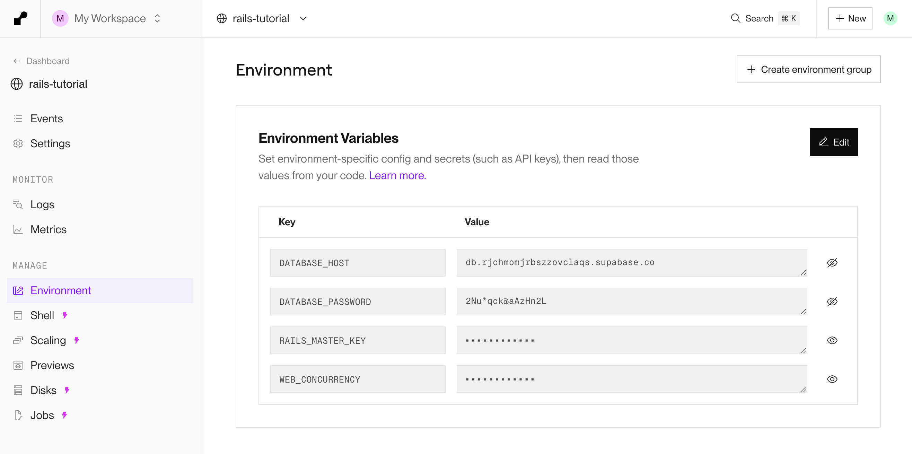The image size is (912, 454).
Task: Reveal the RAILS_MASTER_KEY value
Action: click(832, 340)
